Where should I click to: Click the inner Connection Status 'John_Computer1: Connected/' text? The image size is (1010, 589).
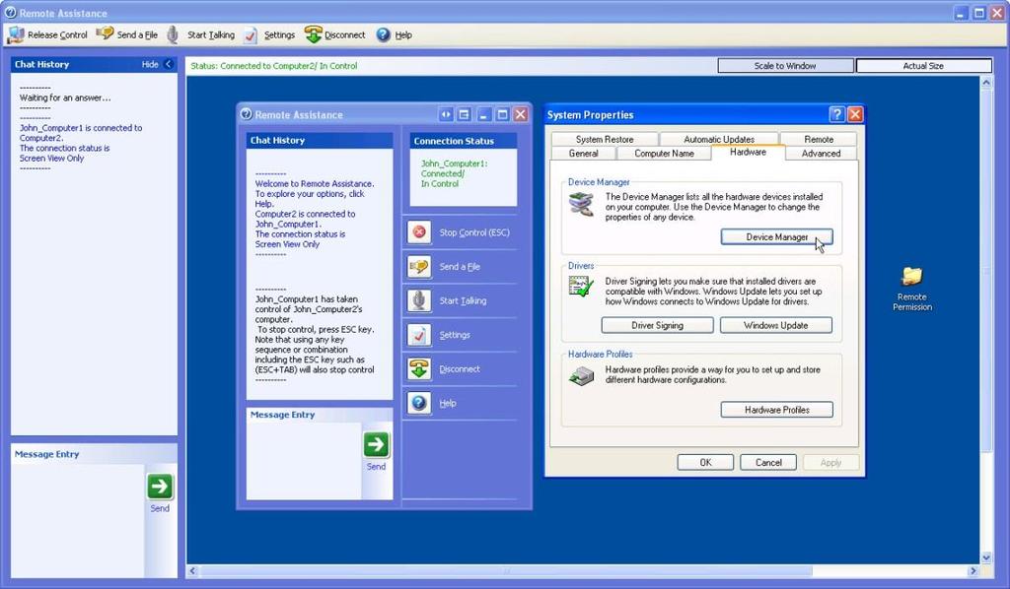[x=454, y=168]
